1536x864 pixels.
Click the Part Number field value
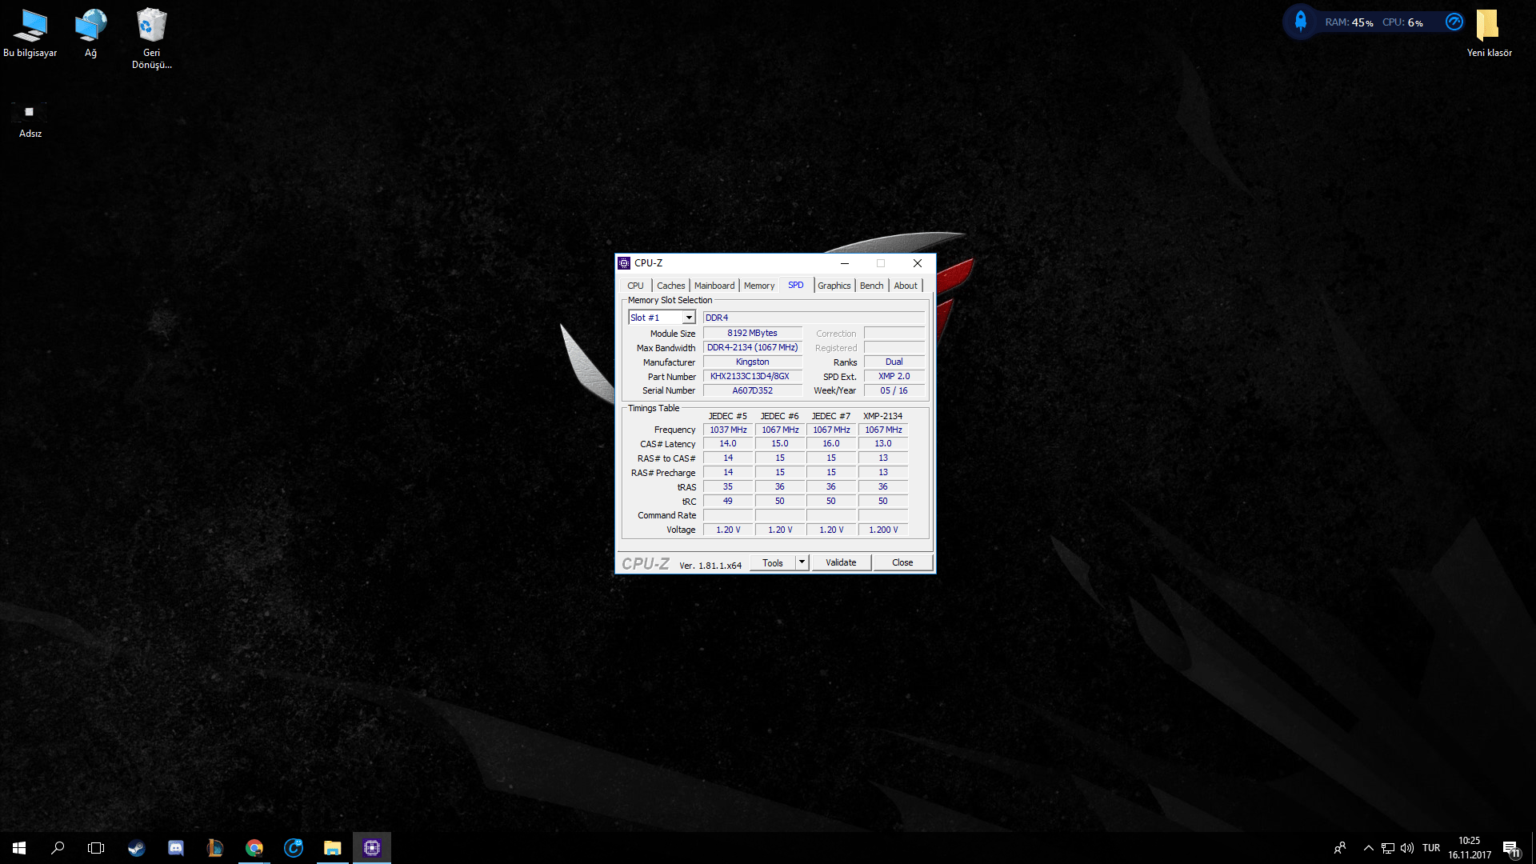(x=751, y=376)
